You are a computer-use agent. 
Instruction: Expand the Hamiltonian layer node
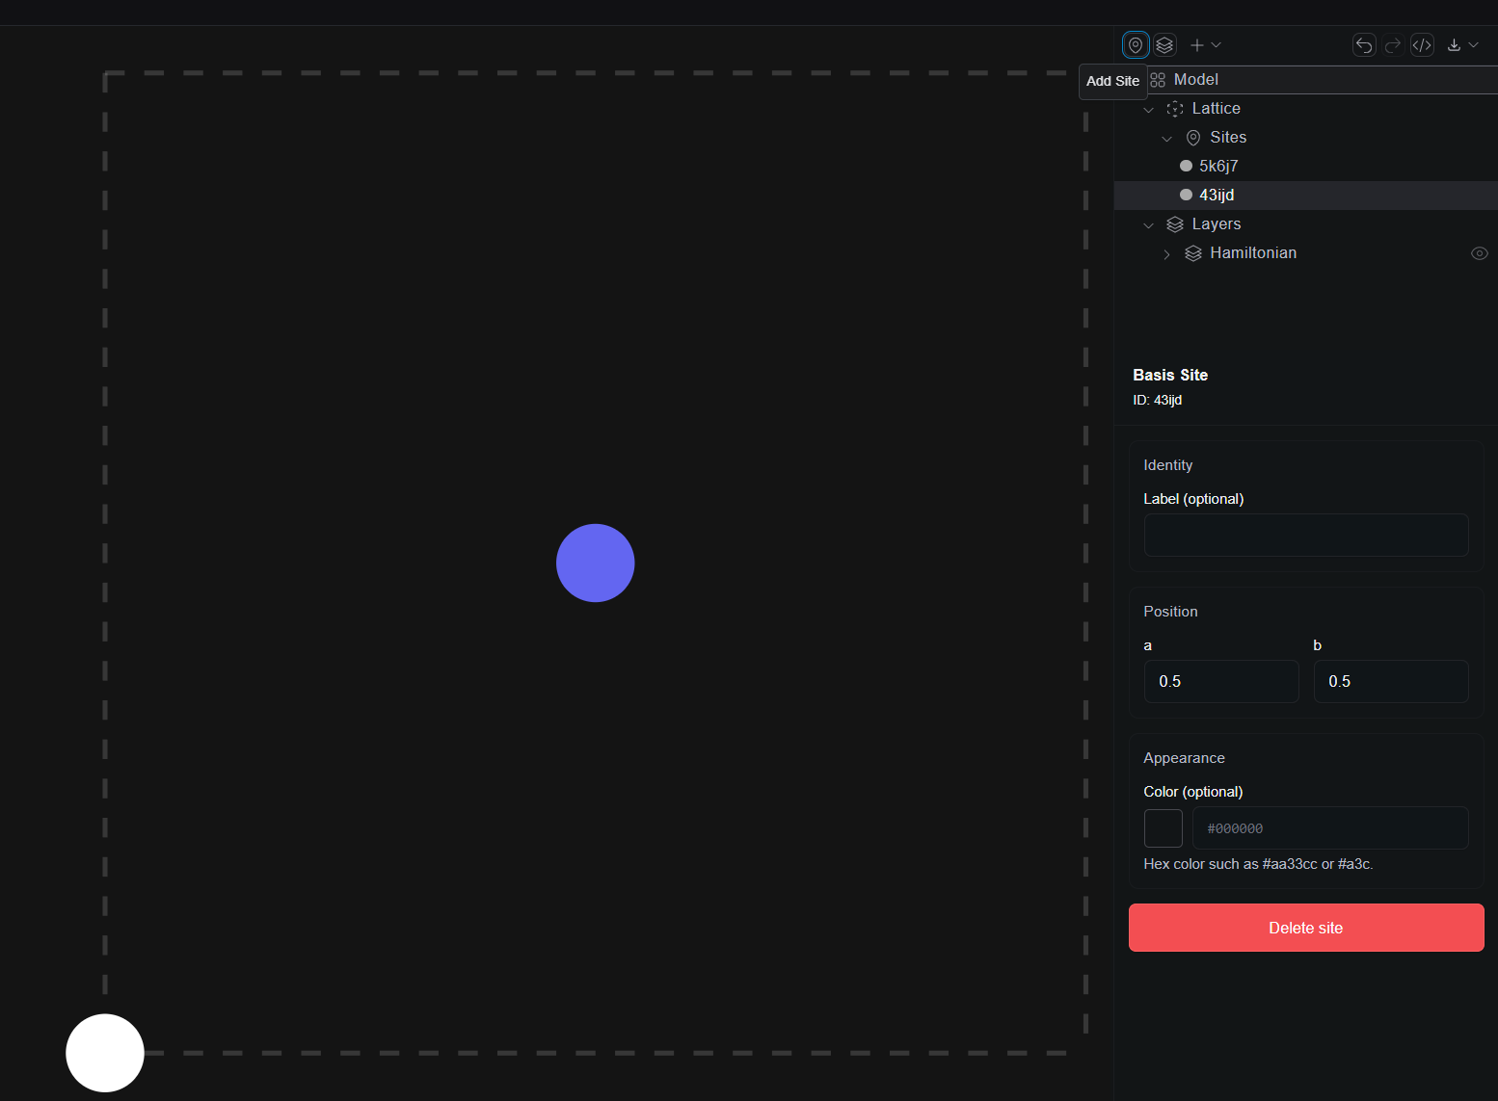click(1166, 253)
